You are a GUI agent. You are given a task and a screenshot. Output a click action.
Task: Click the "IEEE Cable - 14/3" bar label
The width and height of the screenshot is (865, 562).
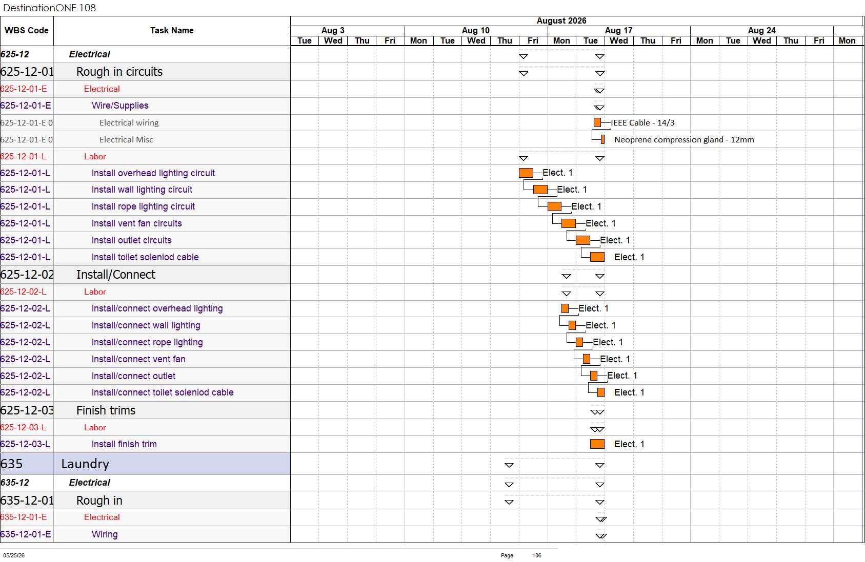[642, 122]
